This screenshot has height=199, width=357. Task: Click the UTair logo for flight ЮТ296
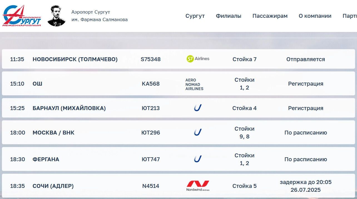pos(198,132)
